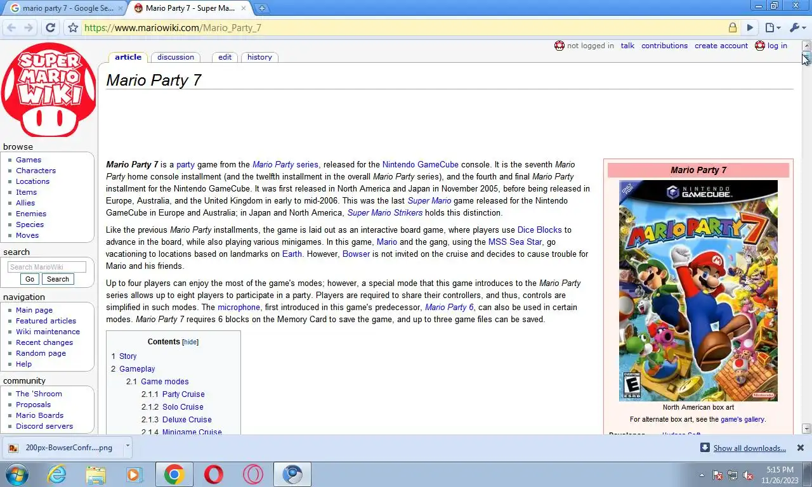Click the padlock security icon in address bar
The image size is (812, 487).
pyautogui.click(x=733, y=28)
